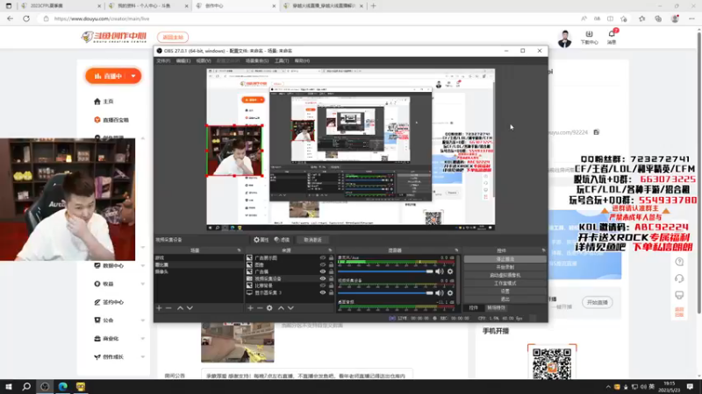Expand the 公会 sidebar section
This screenshot has height=394, width=702.
pyautogui.click(x=143, y=320)
